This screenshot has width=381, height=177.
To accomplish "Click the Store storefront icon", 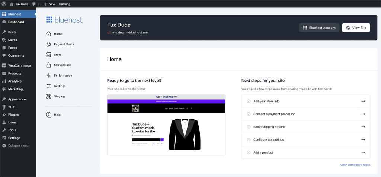I will (49, 55).
